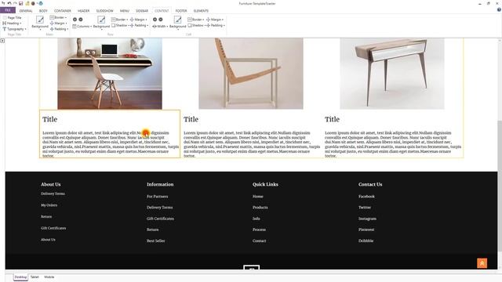Click the first column's Title heading
The height and width of the screenshot is (282, 502).
point(50,119)
